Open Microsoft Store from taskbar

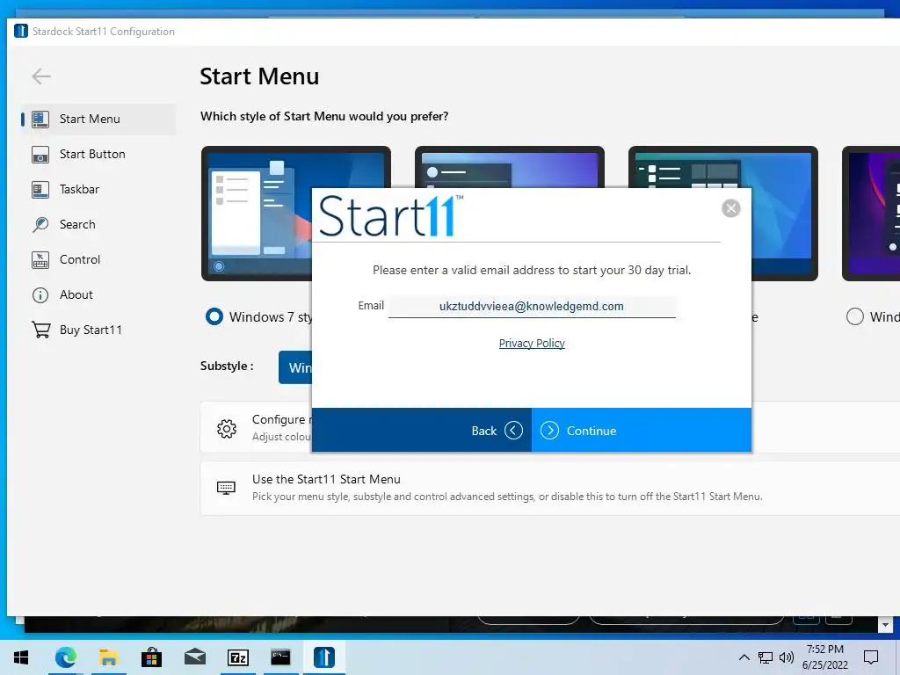[x=151, y=657]
